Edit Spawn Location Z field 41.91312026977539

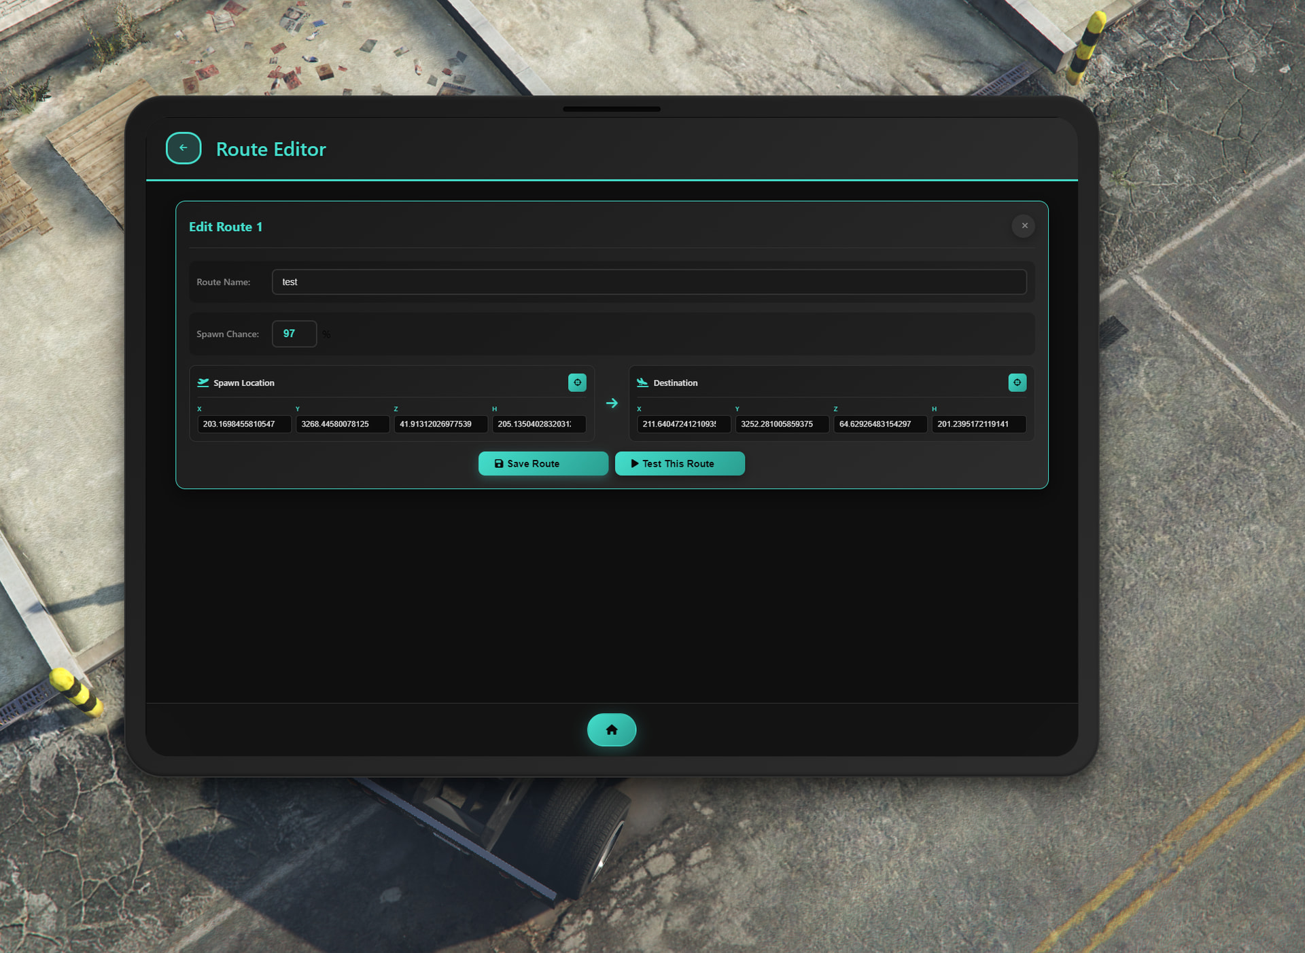pos(440,424)
